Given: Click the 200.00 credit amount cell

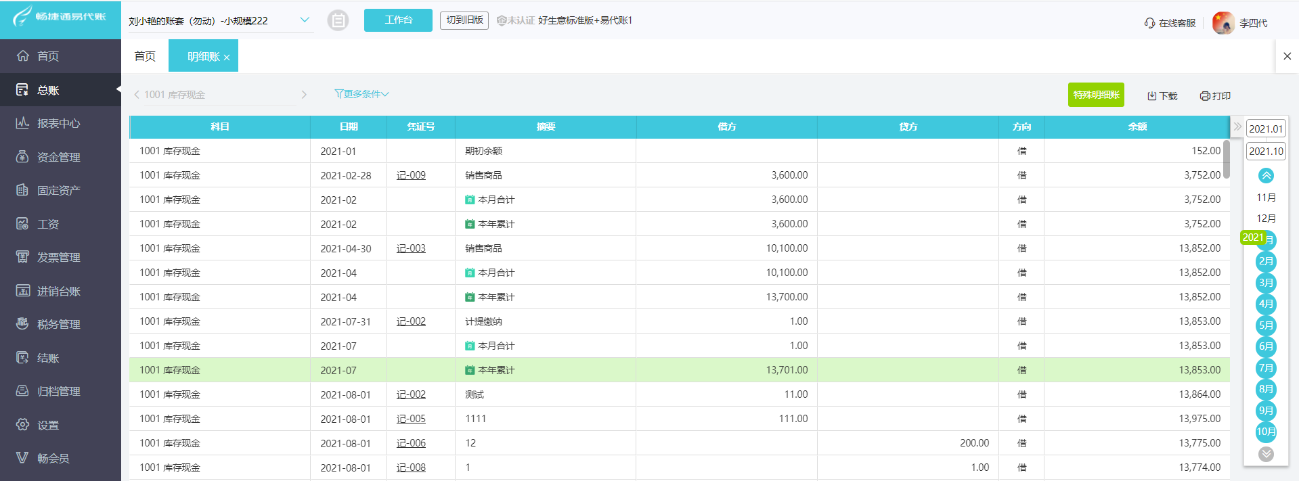Looking at the screenshot, I should pos(908,443).
